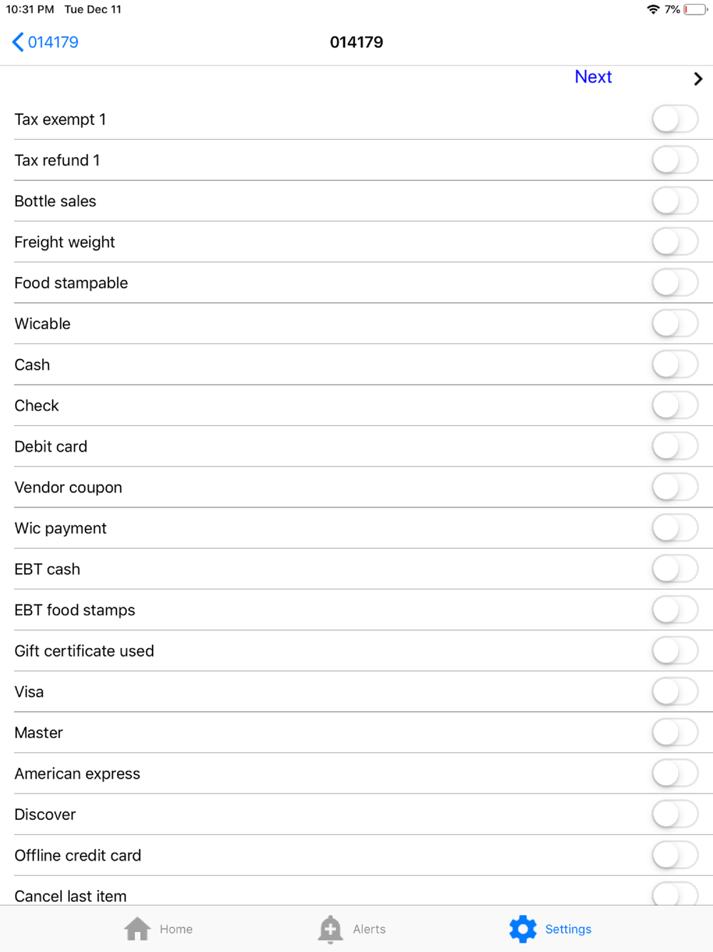This screenshot has width=713, height=952.
Task: Enable the Debit card toggle
Action: tap(675, 446)
